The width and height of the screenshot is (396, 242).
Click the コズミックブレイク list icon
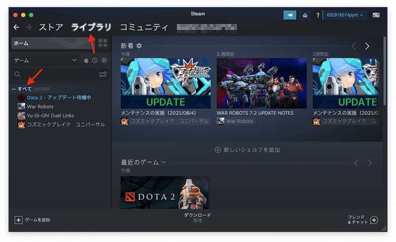tap(21, 125)
